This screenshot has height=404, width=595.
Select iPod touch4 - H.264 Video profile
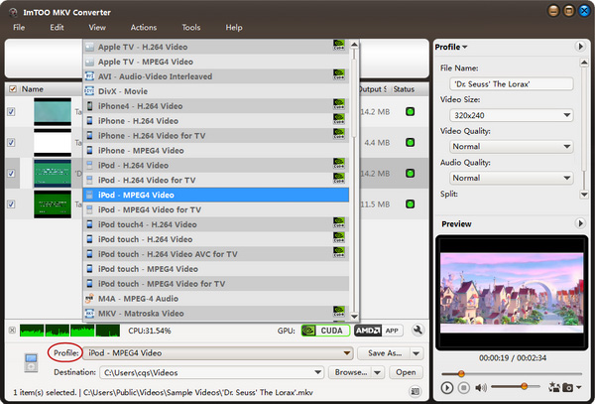click(216, 224)
